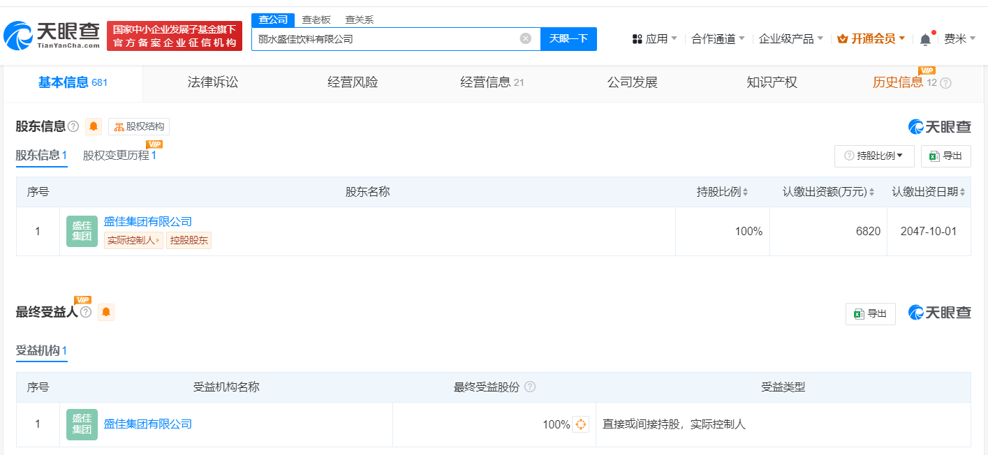988x455 pixels.
Task: Click the 盛佳集团 logo in beneficiary row
Action: pos(82,424)
